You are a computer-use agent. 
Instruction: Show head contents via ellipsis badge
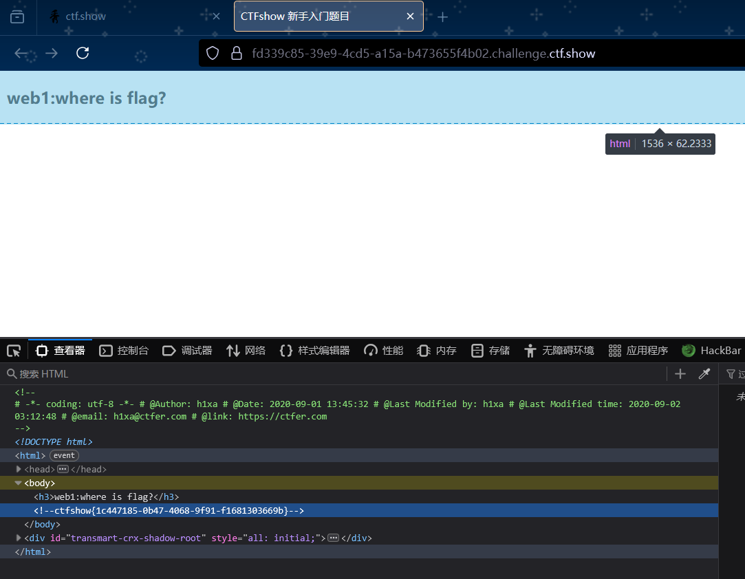(x=63, y=469)
